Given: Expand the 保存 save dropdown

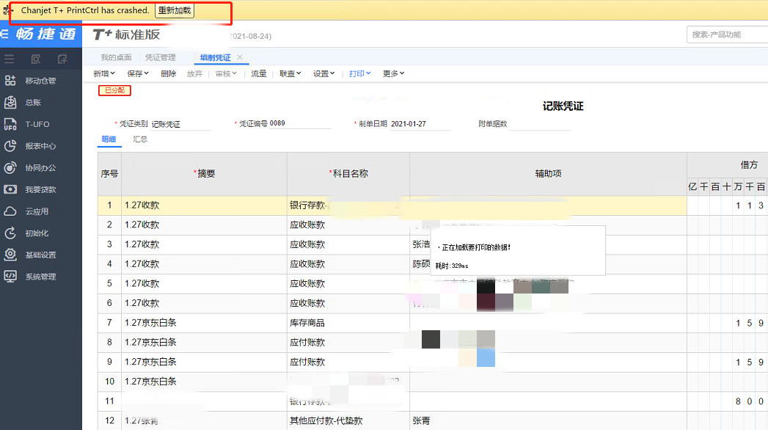Looking at the screenshot, I should pyautogui.click(x=138, y=73).
